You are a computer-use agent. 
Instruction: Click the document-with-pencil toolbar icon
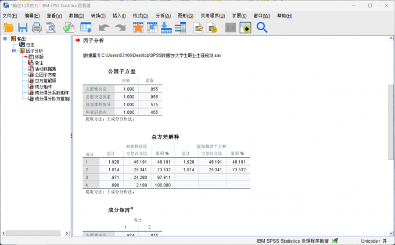tap(199, 28)
